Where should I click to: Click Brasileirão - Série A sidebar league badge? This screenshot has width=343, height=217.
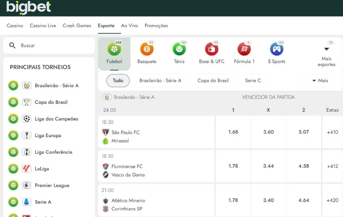[x=26, y=86]
